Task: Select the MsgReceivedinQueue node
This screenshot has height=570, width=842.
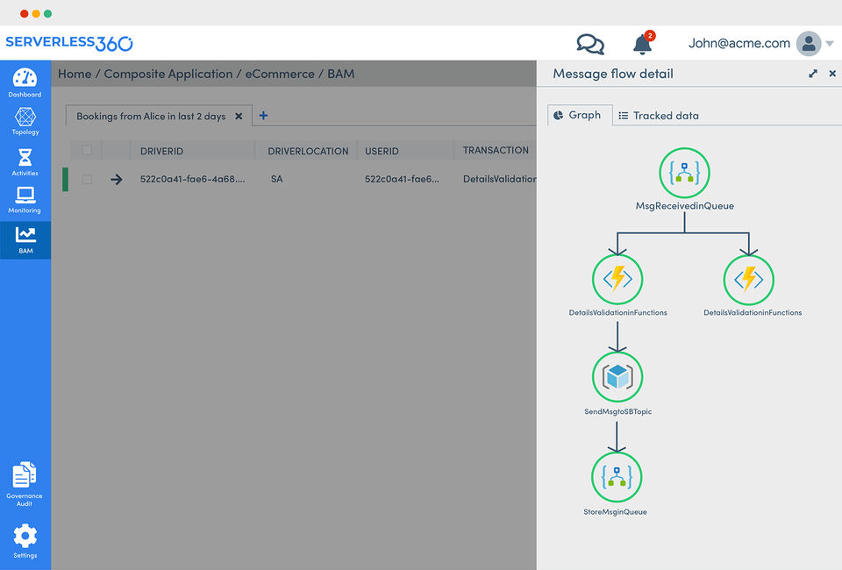Action: pos(684,174)
